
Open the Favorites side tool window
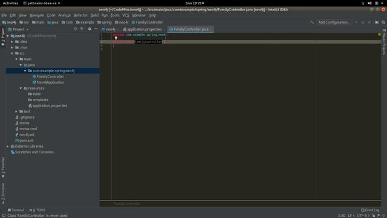click(3, 167)
